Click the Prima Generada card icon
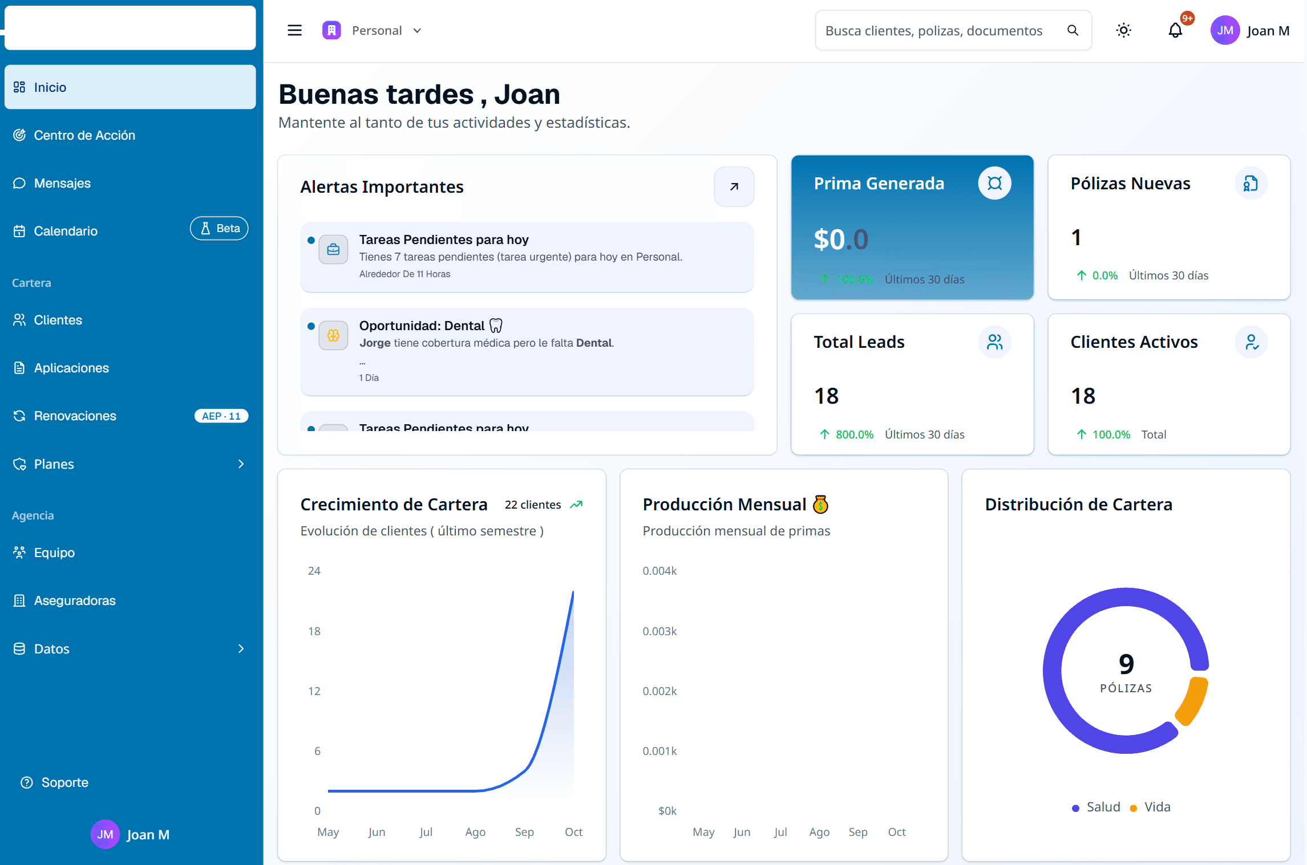The width and height of the screenshot is (1307, 865). coord(994,183)
